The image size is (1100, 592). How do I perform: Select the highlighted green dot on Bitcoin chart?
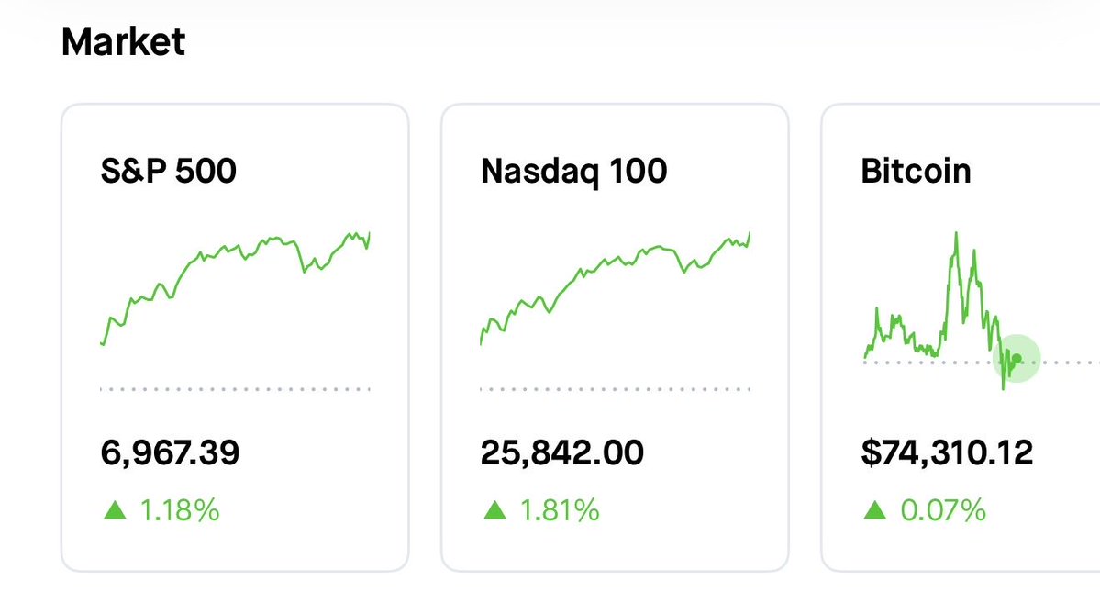click(x=1017, y=358)
